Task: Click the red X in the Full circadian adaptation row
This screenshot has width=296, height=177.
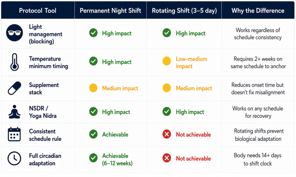Action: (x=167, y=158)
